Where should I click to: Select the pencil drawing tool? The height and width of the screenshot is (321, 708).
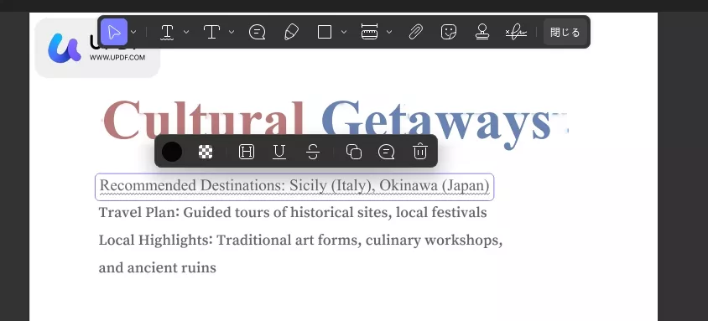(291, 32)
